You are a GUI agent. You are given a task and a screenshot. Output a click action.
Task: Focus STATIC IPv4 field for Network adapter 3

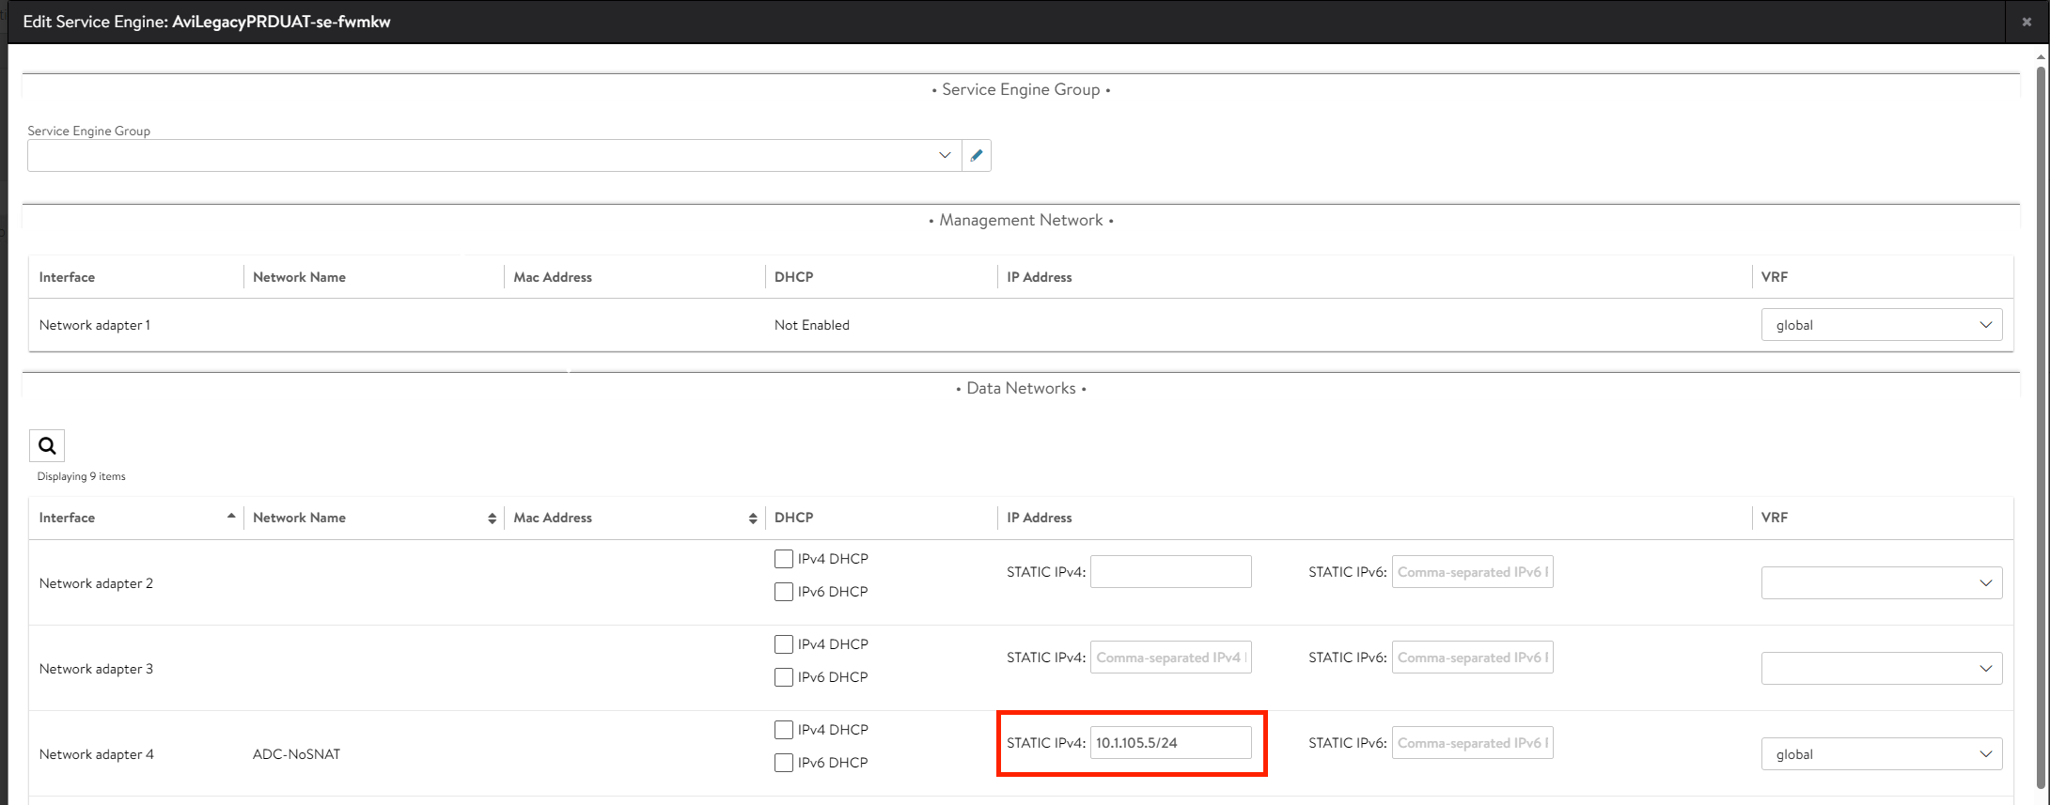[x=1171, y=657]
